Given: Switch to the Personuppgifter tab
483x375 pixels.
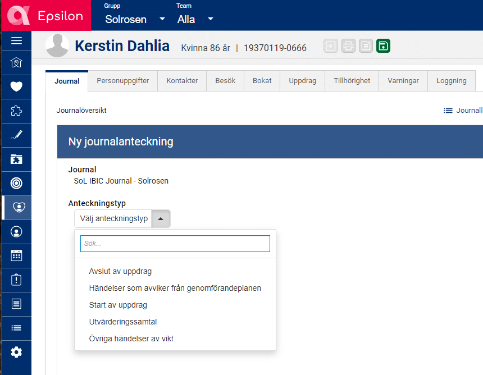Looking at the screenshot, I should 122,81.
